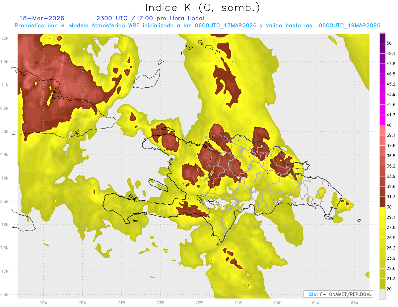Click the WRF model forecast subtitle line
Image resolution: width=398 pixels, height=307 pixels.
tap(197, 26)
